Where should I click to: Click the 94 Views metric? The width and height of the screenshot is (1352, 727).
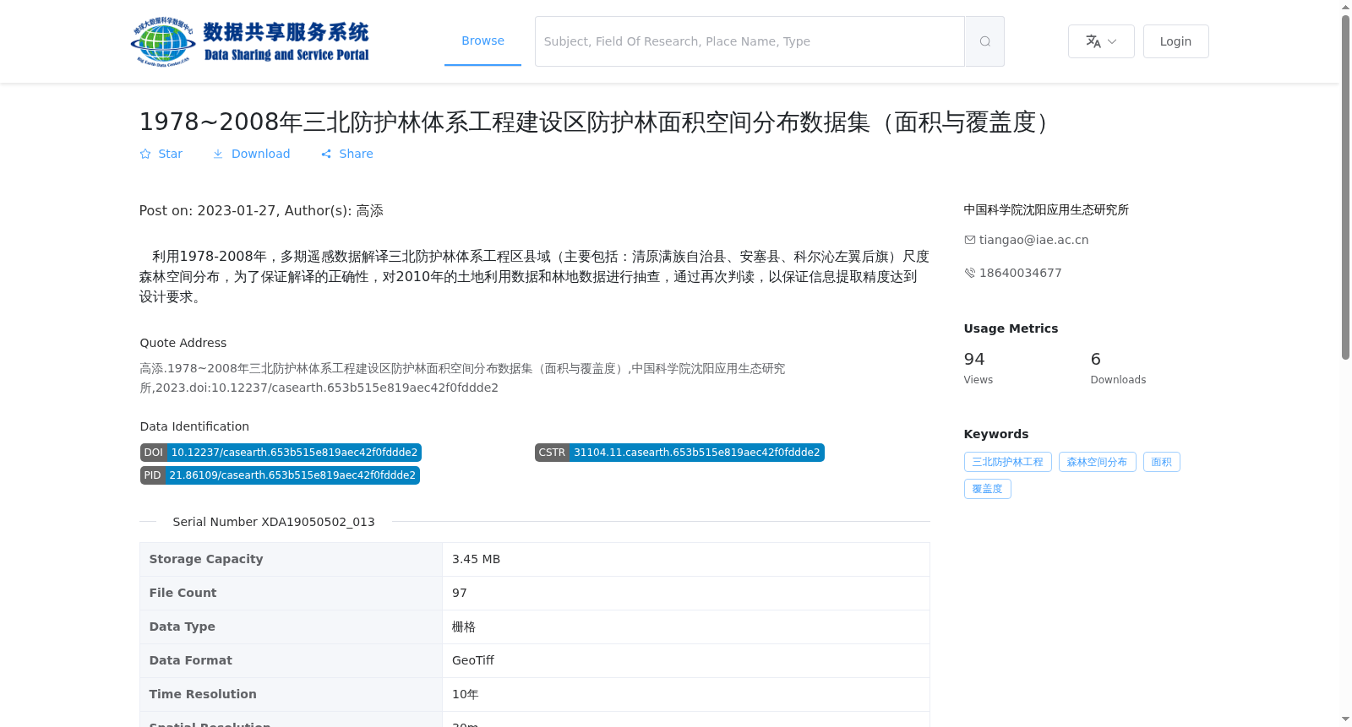(x=978, y=367)
